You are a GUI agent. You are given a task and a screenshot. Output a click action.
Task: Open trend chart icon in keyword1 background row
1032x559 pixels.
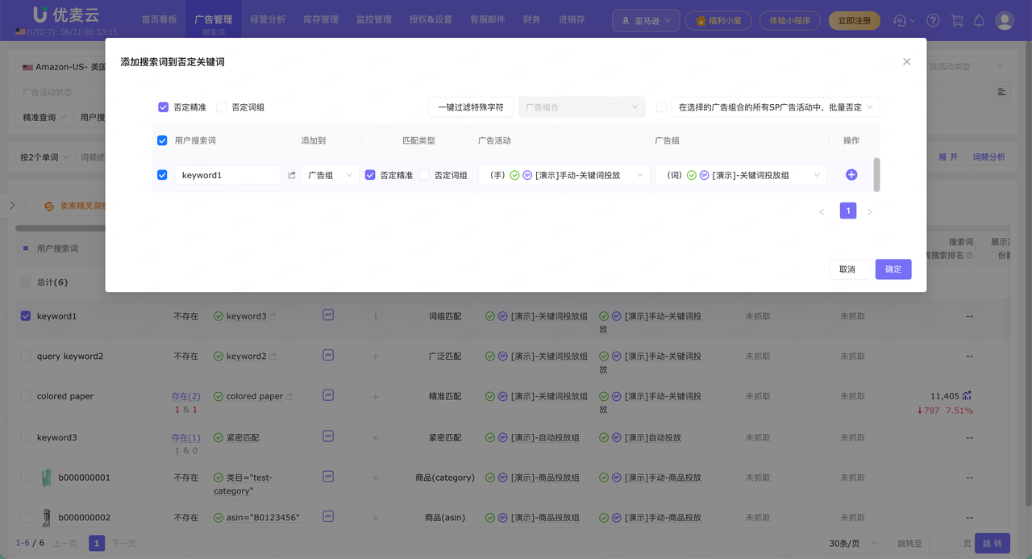(328, 315)
